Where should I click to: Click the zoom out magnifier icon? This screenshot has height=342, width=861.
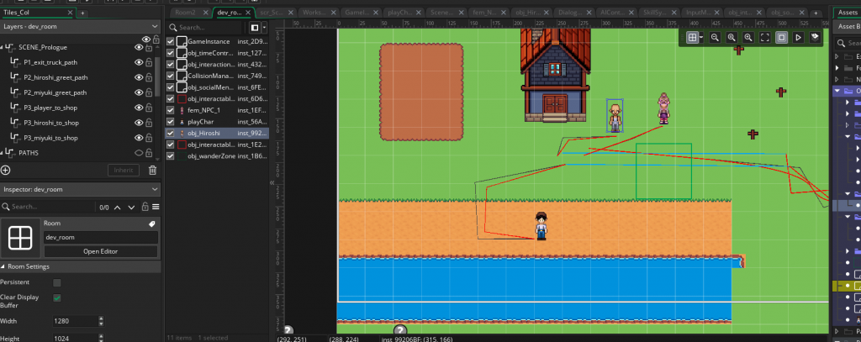[x=715, y=38]
